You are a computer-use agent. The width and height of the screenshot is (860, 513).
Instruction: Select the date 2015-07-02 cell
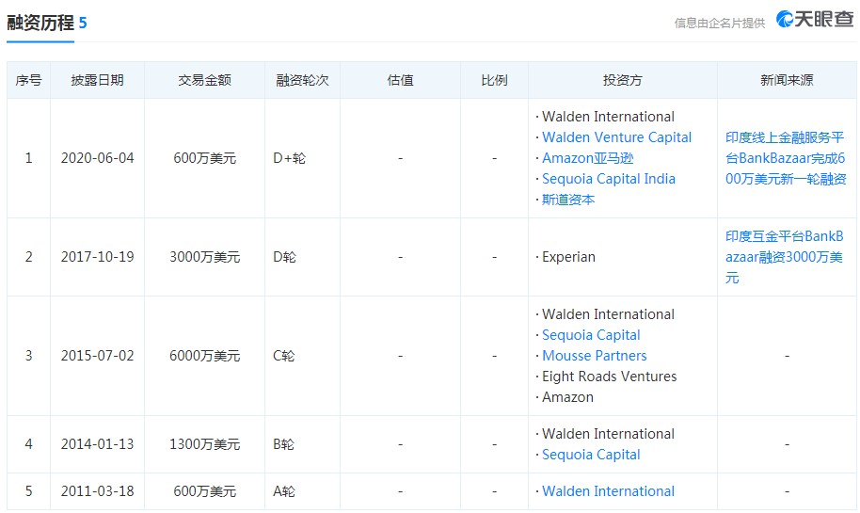[97, 356]
